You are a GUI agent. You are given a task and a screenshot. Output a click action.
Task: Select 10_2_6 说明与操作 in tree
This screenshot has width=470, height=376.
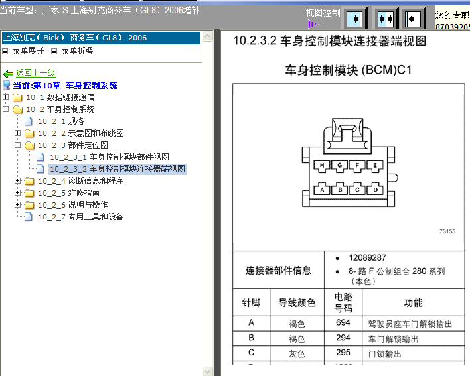click(x=73, y=205)
